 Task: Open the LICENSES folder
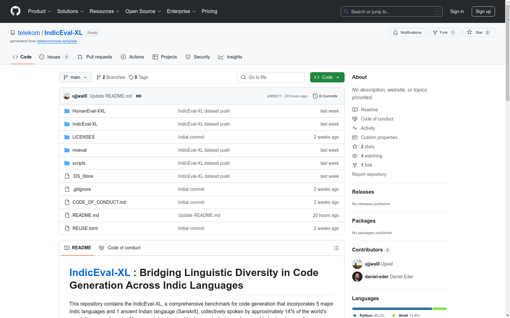(84, 137)
